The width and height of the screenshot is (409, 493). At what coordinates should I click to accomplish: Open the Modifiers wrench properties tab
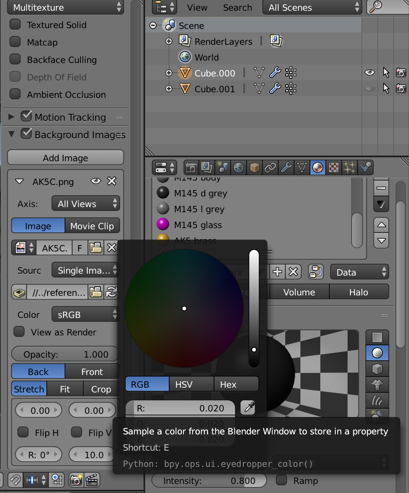coord(286,168)
